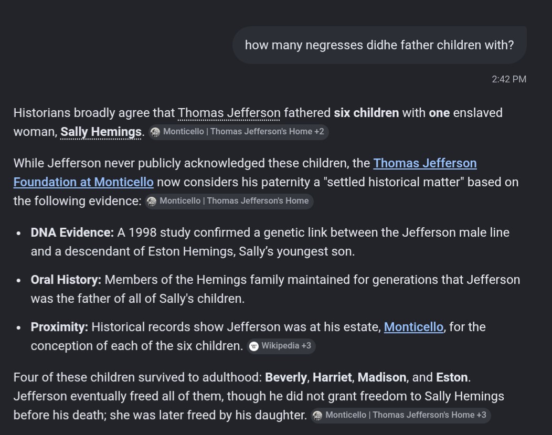Click the Wikipedia logo icon in citation chip

[x=253, y=346]
